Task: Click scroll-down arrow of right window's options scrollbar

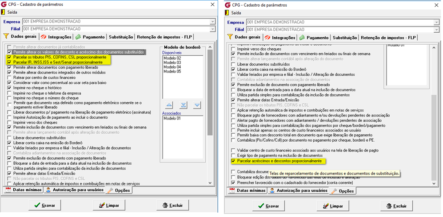Action: 434,183
